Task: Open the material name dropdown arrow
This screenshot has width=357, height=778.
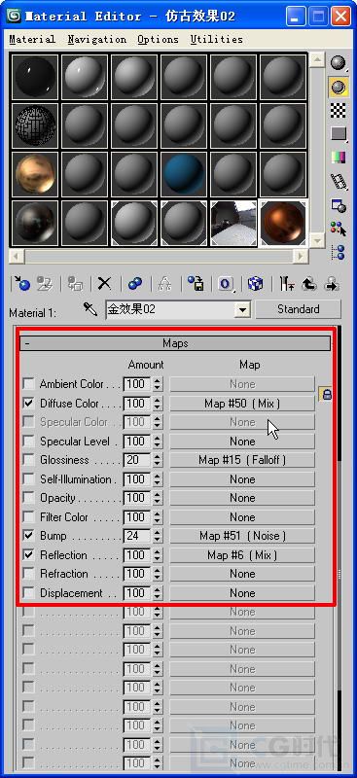Action: click(242, 310)
